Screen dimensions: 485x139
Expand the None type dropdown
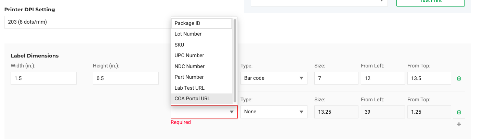click(x=274, y=112)
